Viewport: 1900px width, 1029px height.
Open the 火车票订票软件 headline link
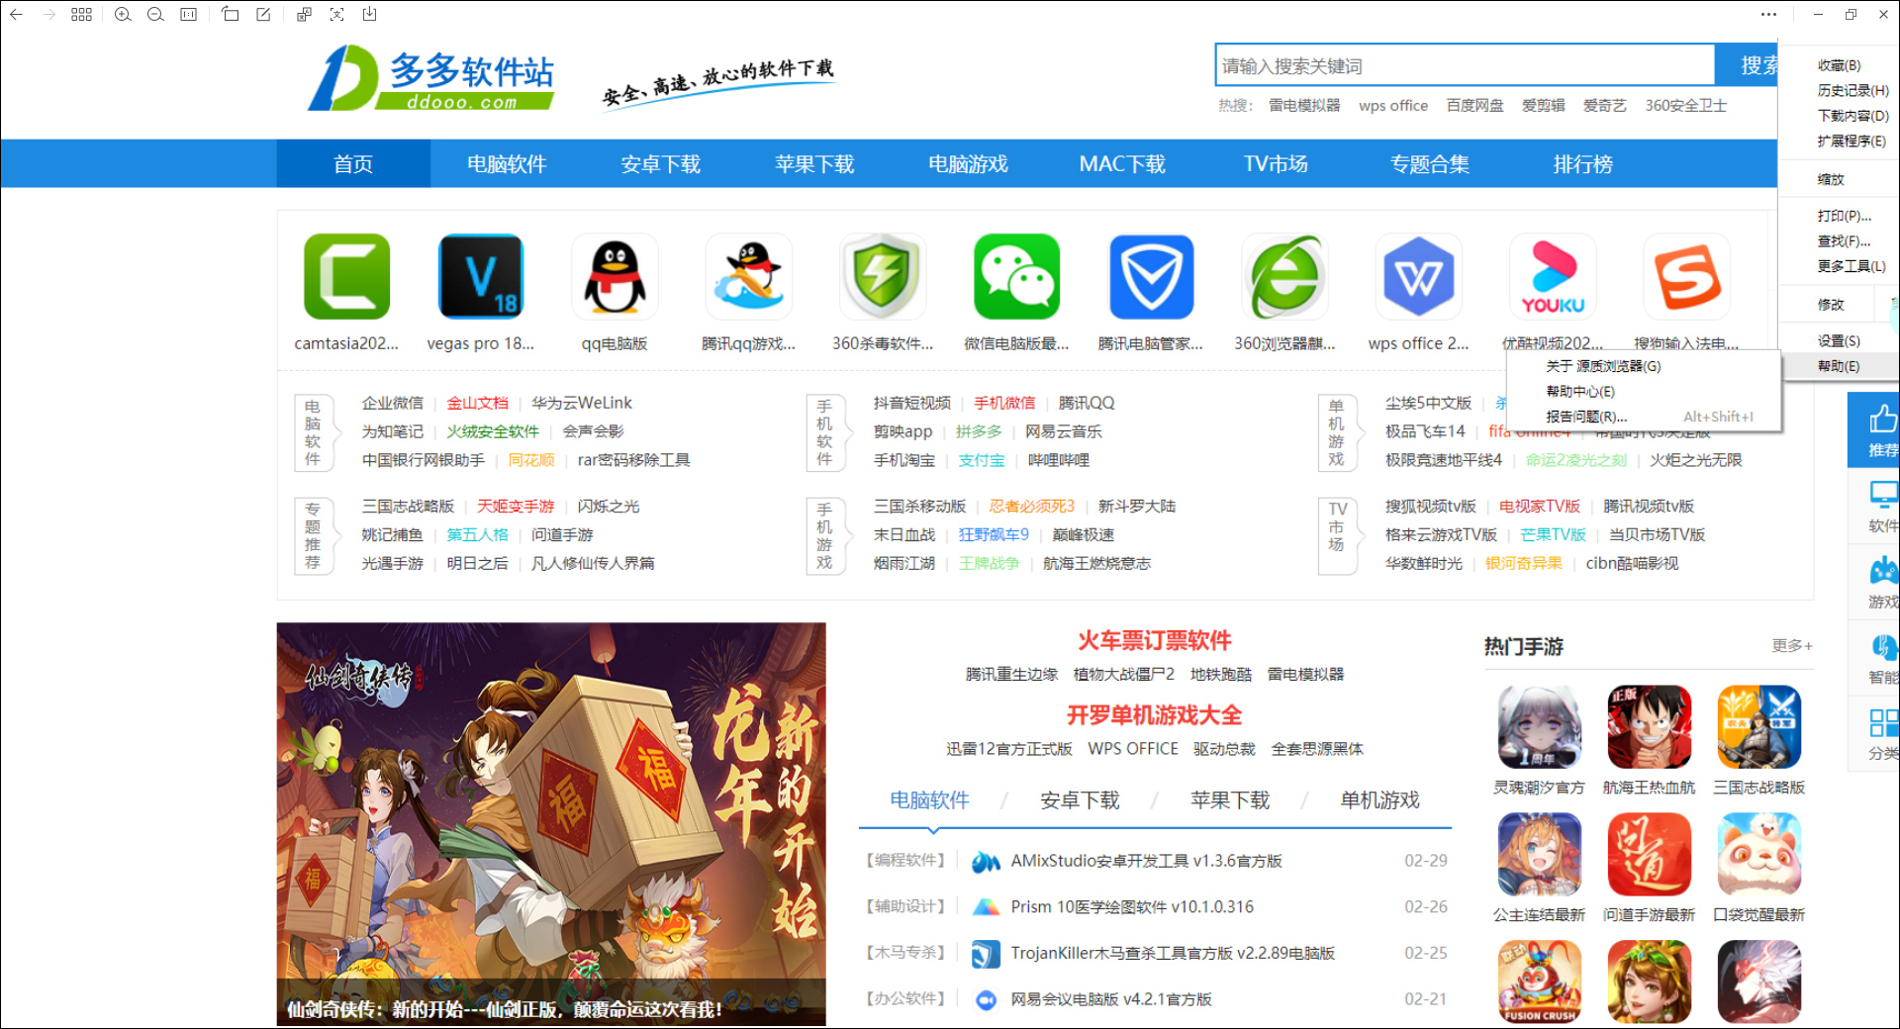(x=1154, y=641)
